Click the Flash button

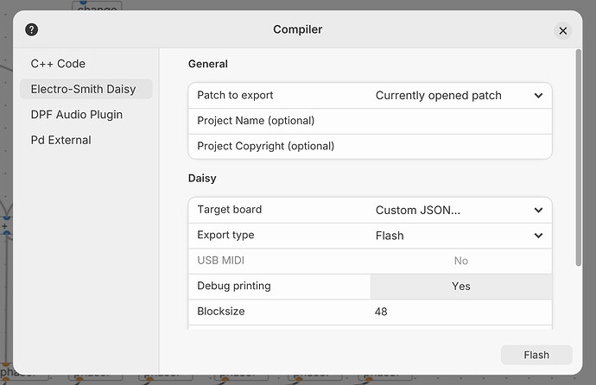(536, 355)
